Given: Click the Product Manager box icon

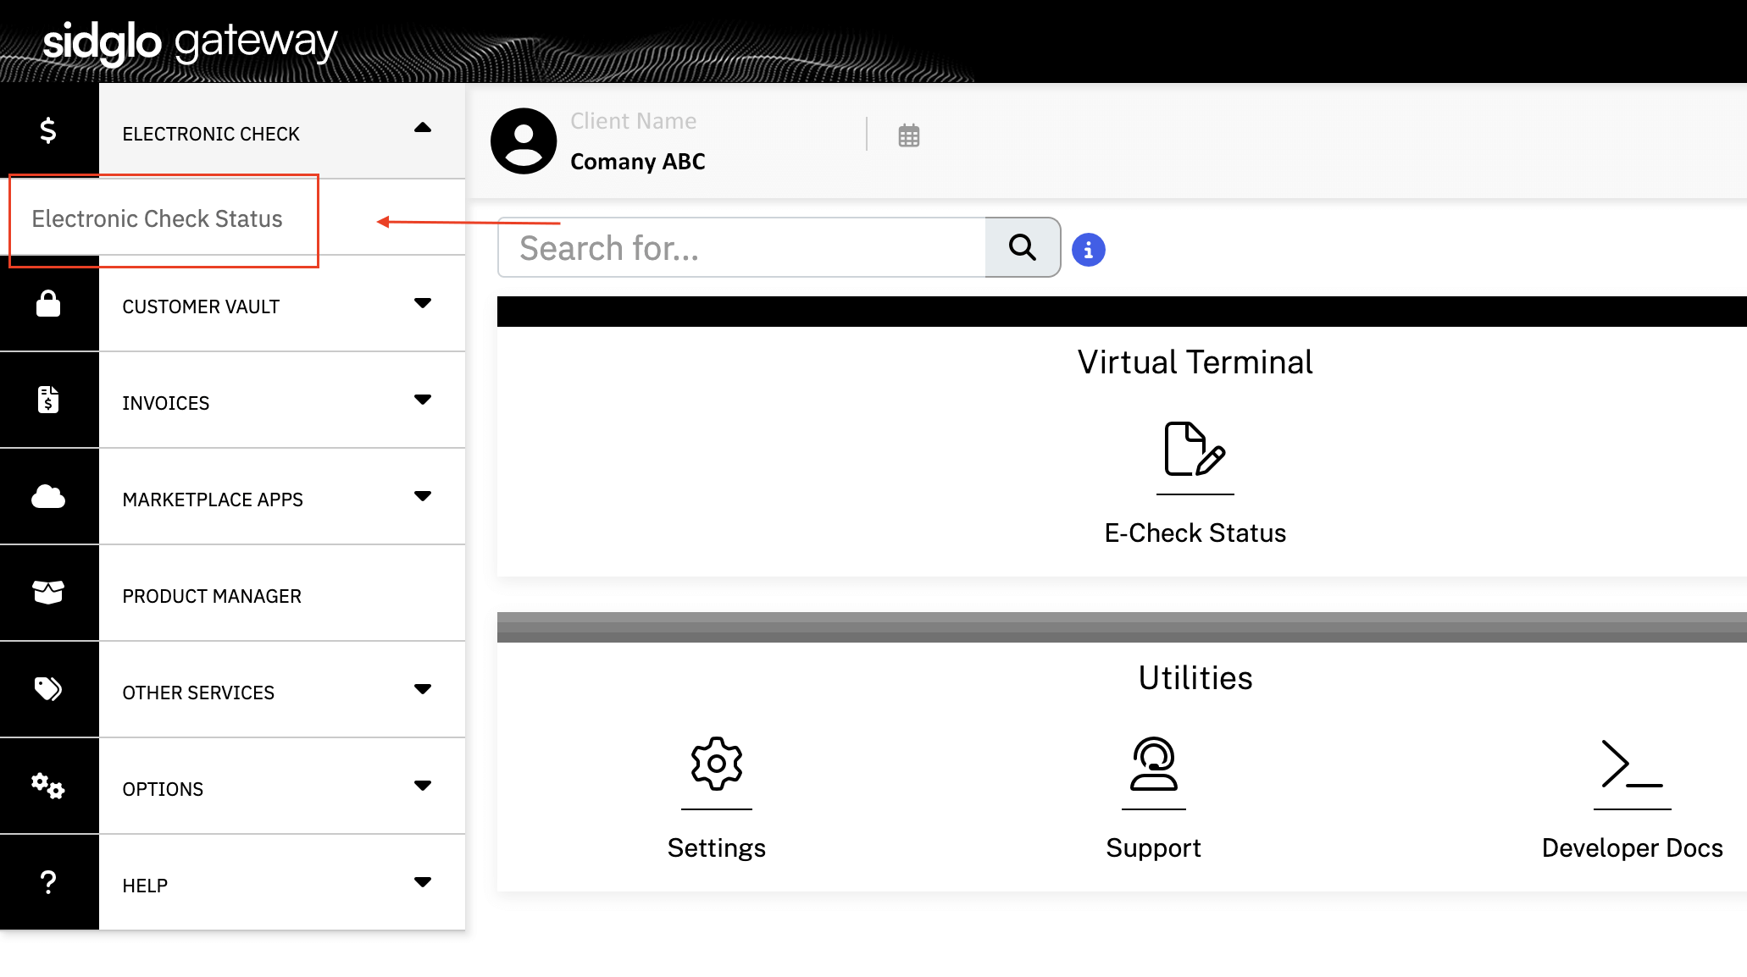Looking at the screenshot, I should (48, 592).
